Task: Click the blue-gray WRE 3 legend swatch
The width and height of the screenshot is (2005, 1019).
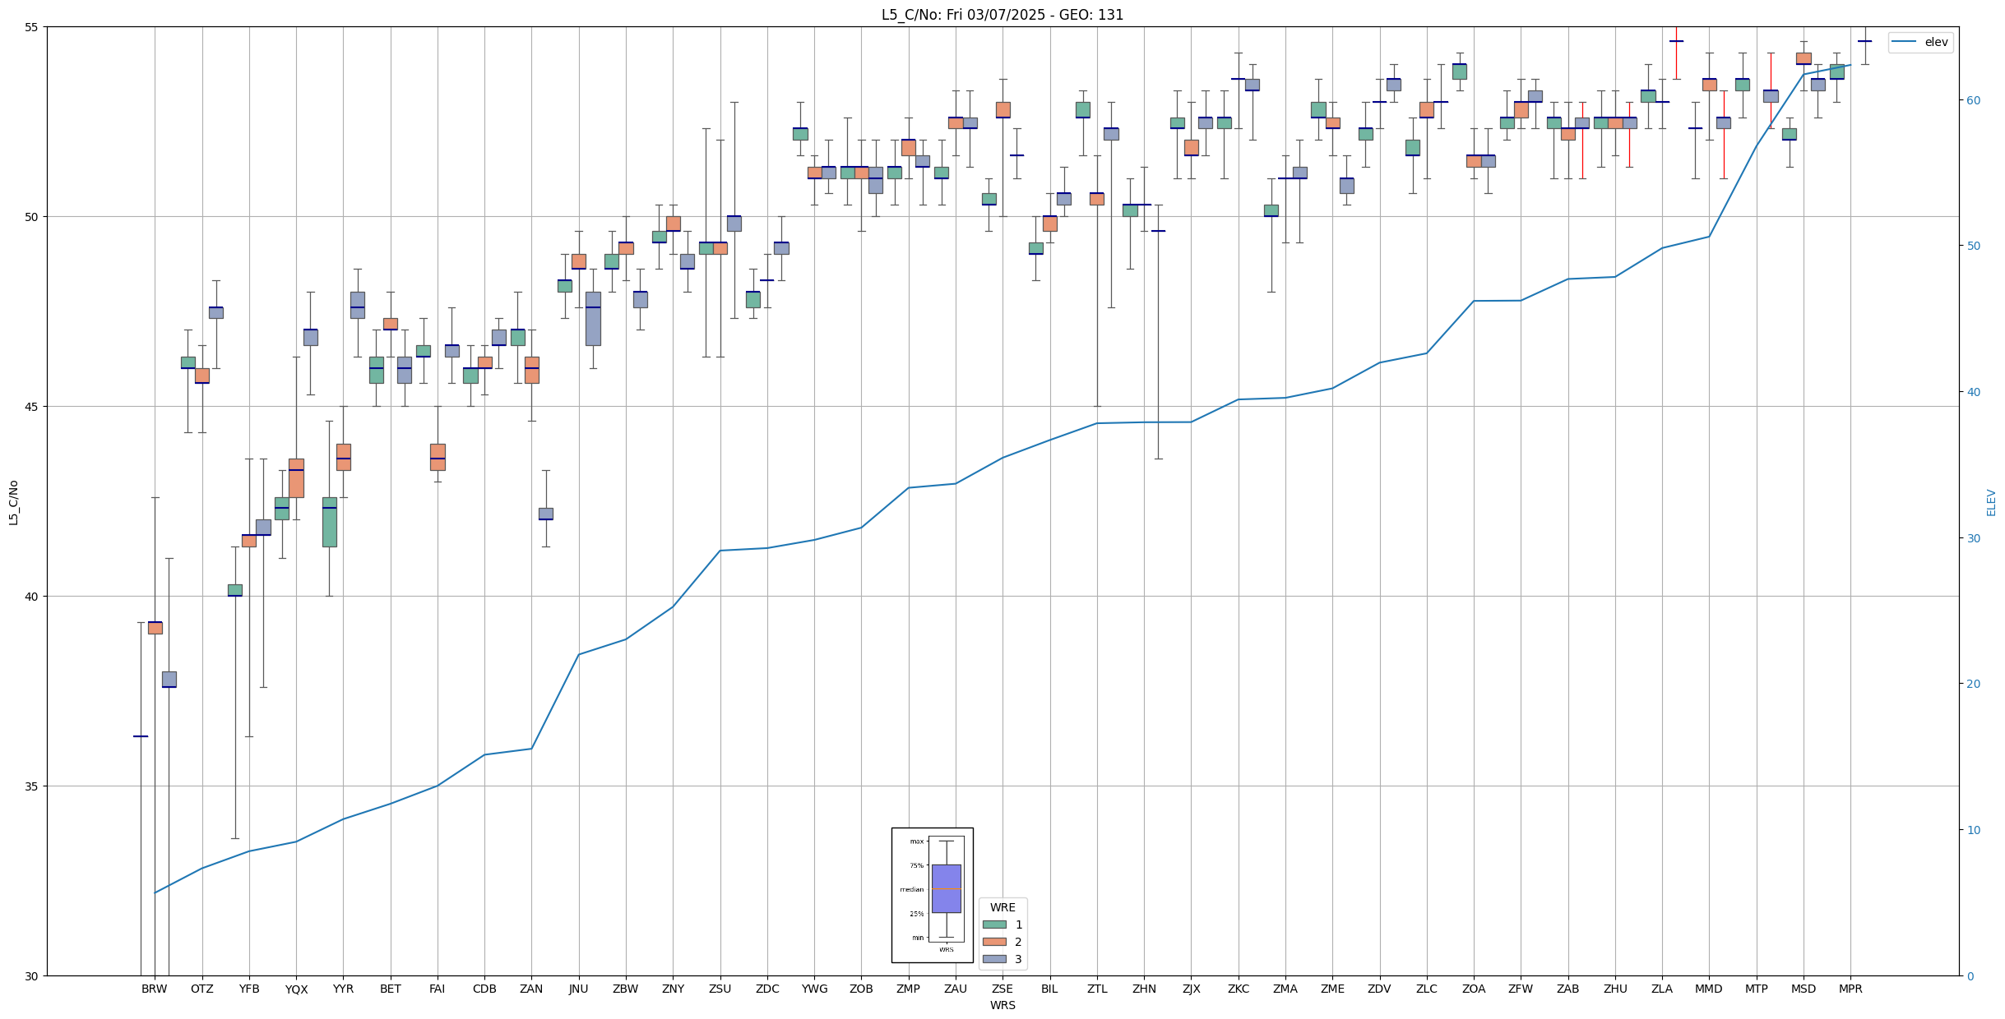Action: pos(994,959)
